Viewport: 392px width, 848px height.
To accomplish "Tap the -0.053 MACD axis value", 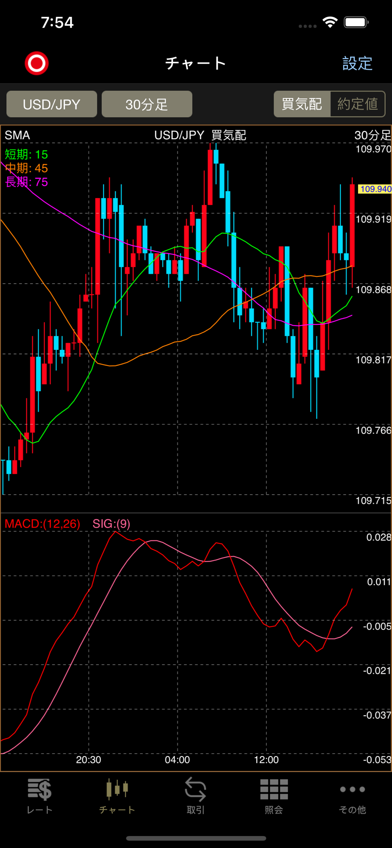I will (x=377, y=760).
